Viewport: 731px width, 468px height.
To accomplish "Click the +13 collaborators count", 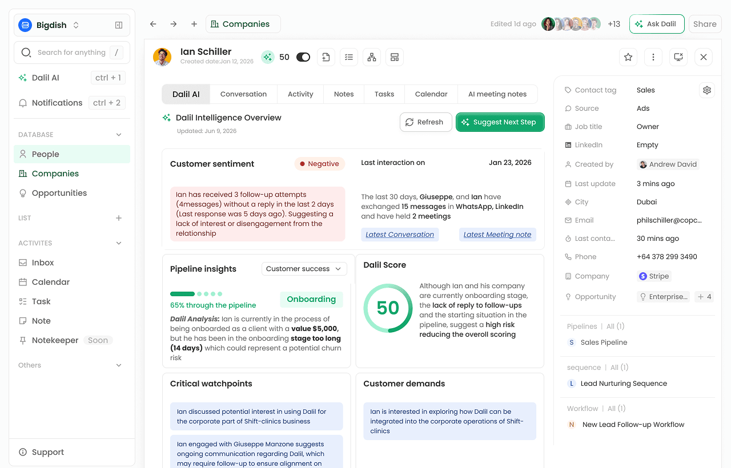I will click(614, 24).
